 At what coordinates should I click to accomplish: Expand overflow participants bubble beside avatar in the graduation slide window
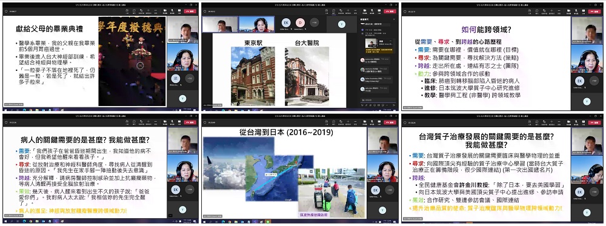point(189,78)
